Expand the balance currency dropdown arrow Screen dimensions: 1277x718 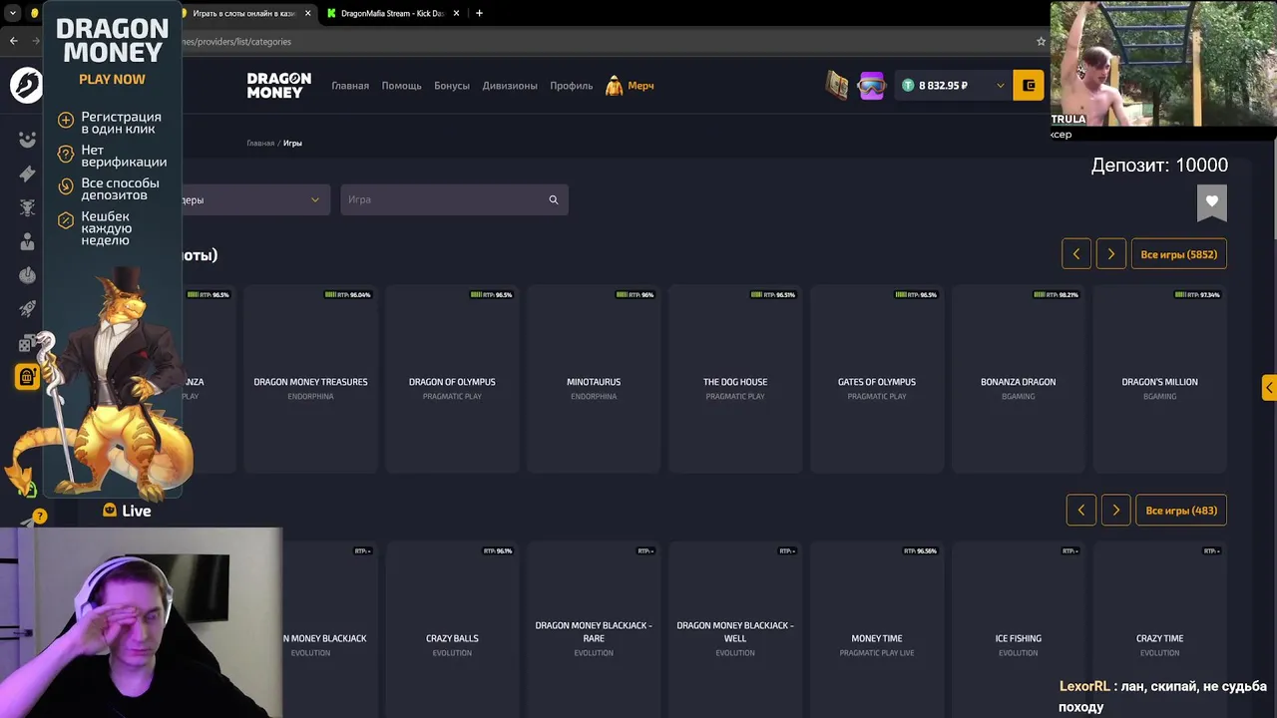(1000, 86)
